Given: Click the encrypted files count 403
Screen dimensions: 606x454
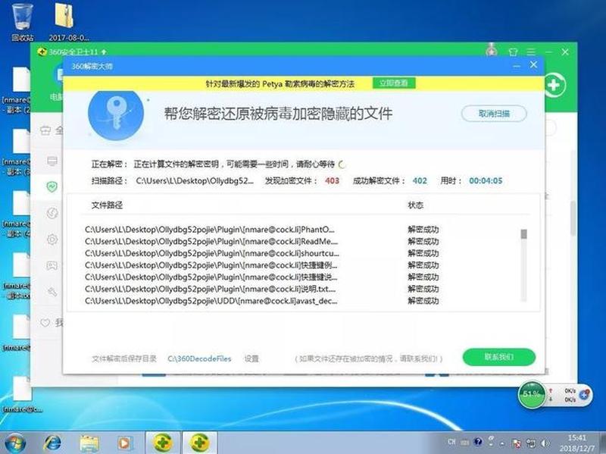Looking at the screenshot, I should point(332,181).
